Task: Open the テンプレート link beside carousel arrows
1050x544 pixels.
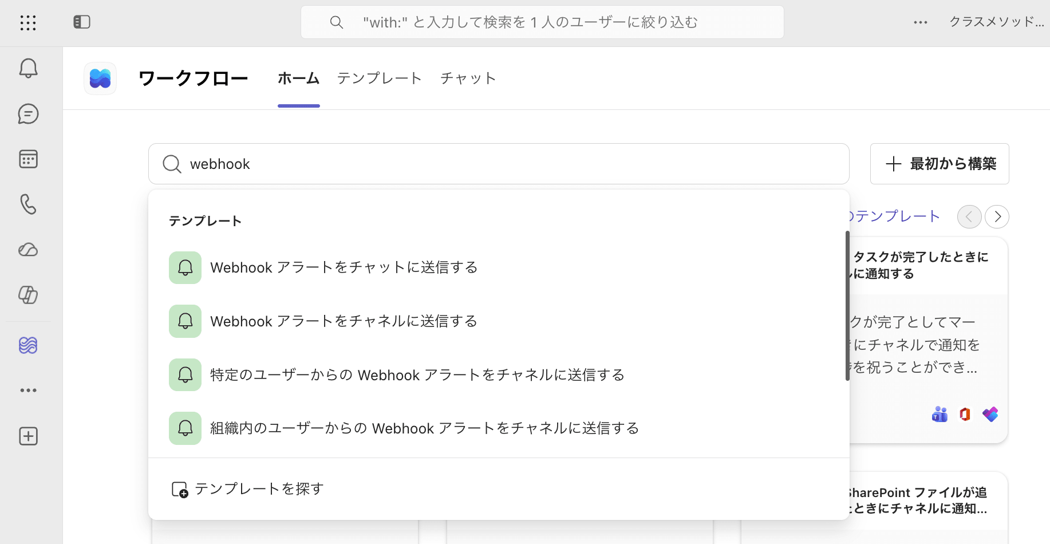Action: point(895,216)
